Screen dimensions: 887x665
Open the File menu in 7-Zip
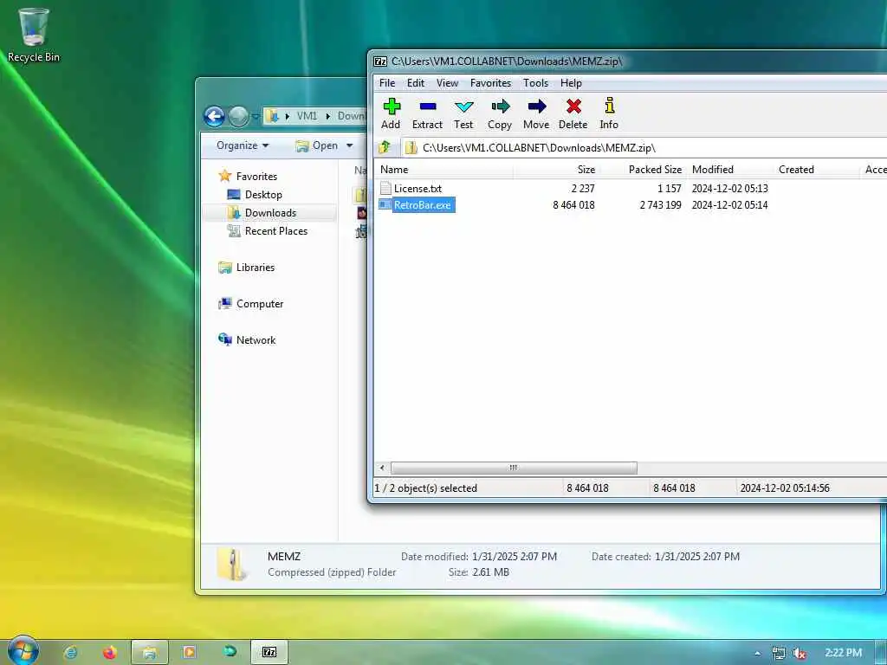point(387,83)
